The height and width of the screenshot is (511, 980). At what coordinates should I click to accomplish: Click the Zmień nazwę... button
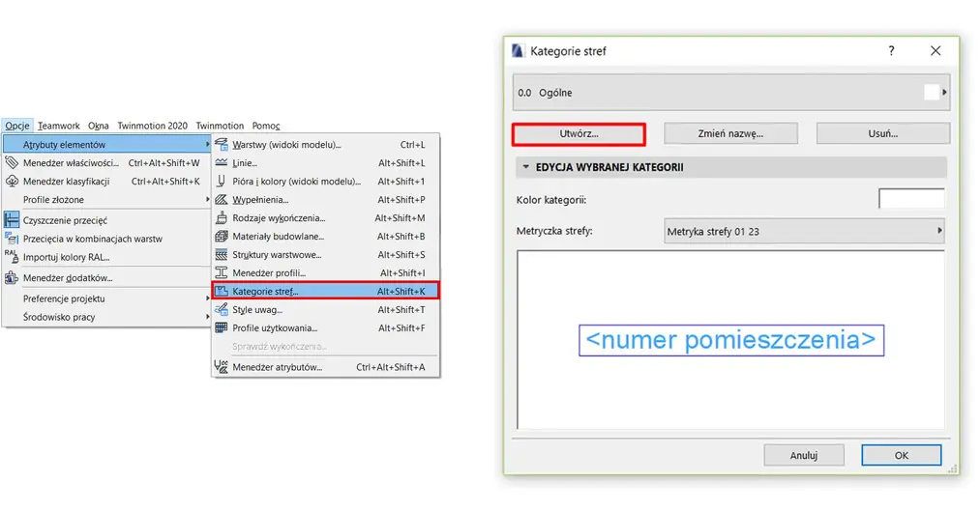click(x=730, y=133)
